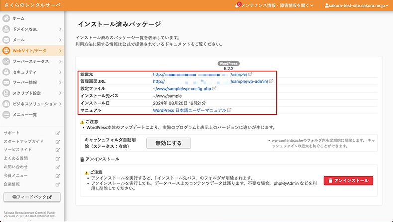Open お問い合わせ link
Viewport: 393px width, 222px height.
point(16,167)
